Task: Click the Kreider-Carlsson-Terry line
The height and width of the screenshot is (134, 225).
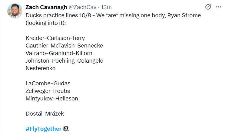Action: [55, 38]
